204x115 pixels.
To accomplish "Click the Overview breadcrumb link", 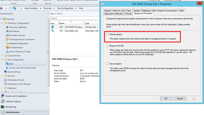I will point(48,8).
